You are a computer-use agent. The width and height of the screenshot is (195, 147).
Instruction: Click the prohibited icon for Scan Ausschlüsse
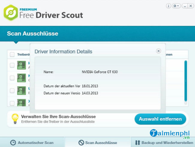click(x=81, y=142)
